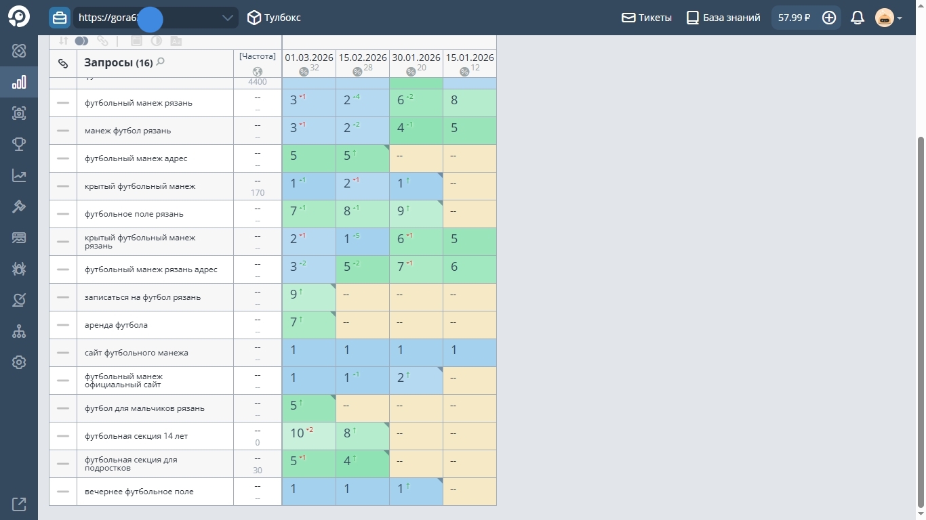926x520 pixels.
Task: Select query футбольный манеж официальный сайт
Action: click(x=123, y=381)
